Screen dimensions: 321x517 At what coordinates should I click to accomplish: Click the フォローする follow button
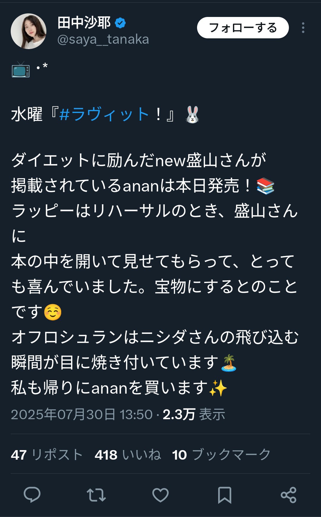[x=243, y=28]
